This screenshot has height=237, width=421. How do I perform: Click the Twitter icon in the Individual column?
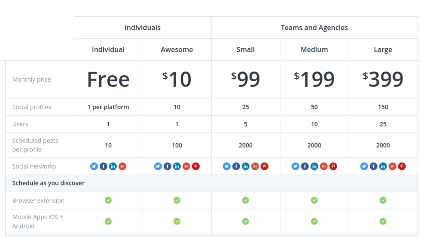pyautogui.click(x=94, y=166)
